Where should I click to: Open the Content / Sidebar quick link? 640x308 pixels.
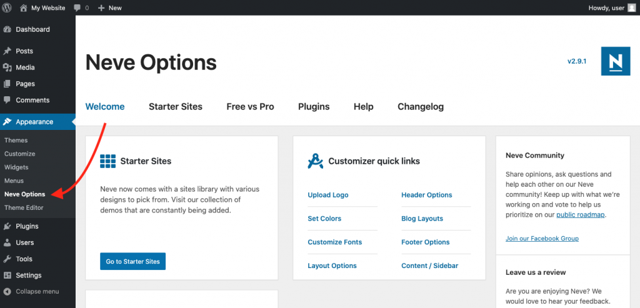[x=430, y=266]
